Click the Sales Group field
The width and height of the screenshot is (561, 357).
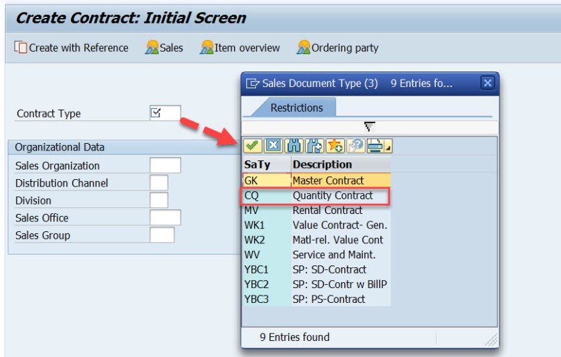pos(162,235)
